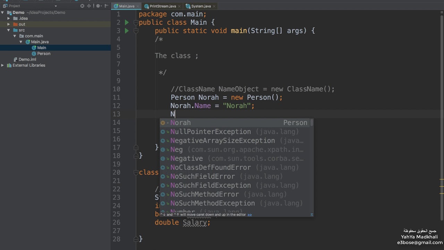
Task: Collapse the com.main package
Action: click(x=15, y=36)
